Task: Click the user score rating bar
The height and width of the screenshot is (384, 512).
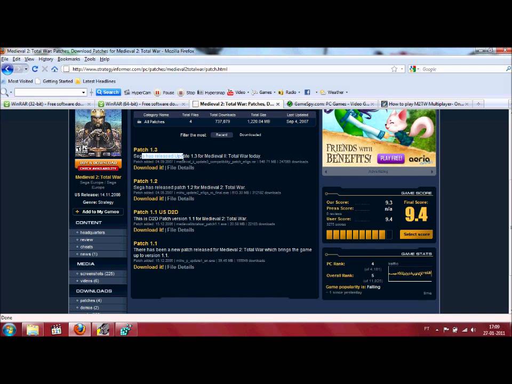Action: 359,235
